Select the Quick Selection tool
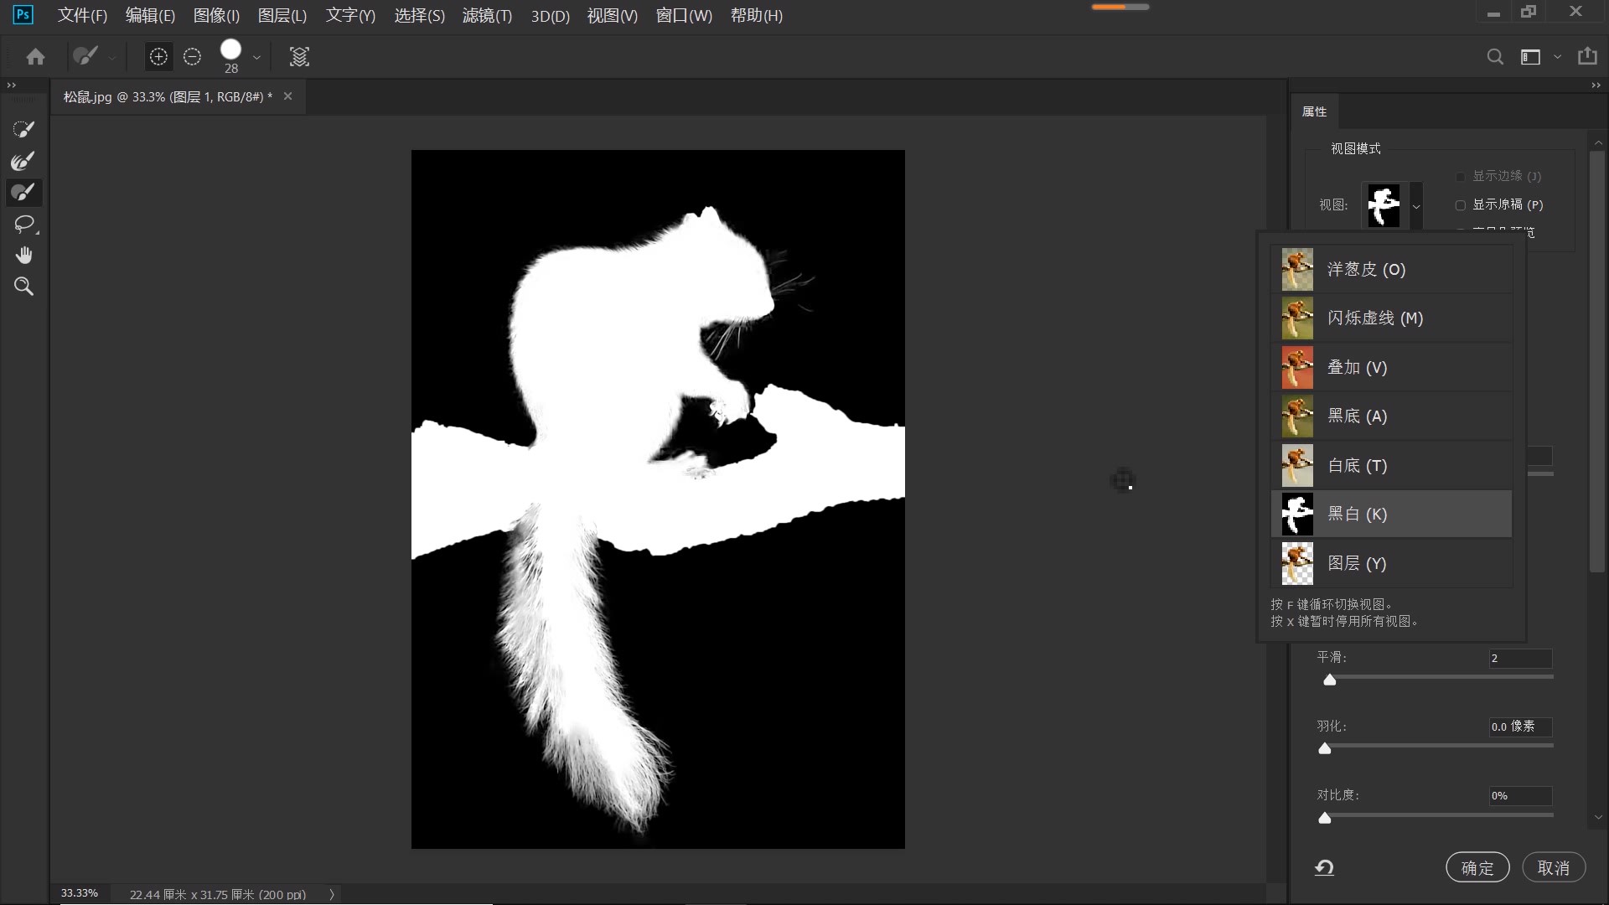Image resolution: width=1609 pixels, height=905 pixels. [x=23, y=129]
